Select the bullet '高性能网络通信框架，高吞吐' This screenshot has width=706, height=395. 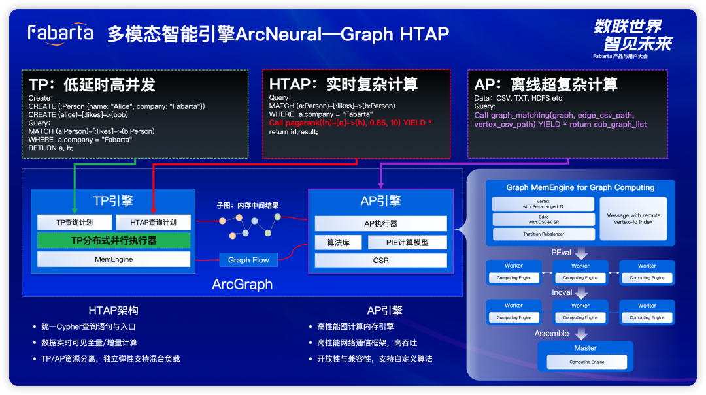pyautogui.click(x=367, y=343)
